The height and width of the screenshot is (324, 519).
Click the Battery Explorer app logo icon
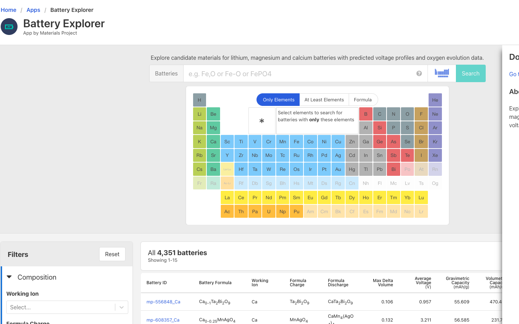pos(9,27)
